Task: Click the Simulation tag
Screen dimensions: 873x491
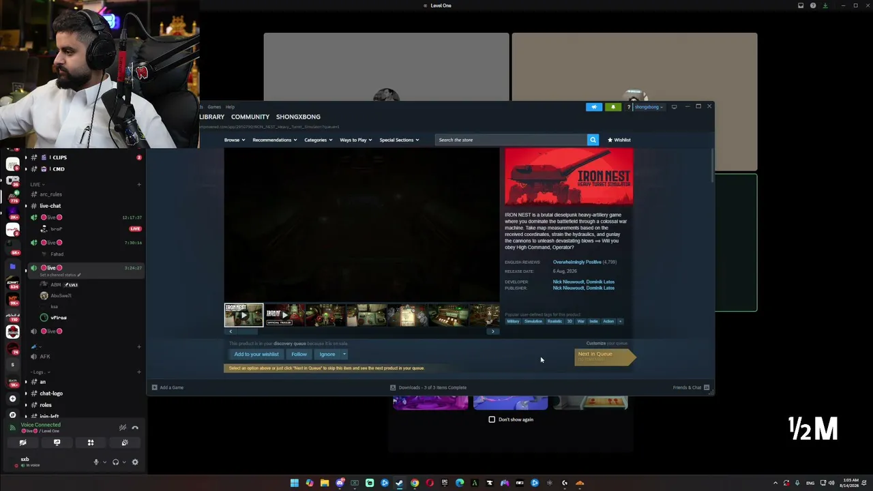Action: click(x=533, y=321)
